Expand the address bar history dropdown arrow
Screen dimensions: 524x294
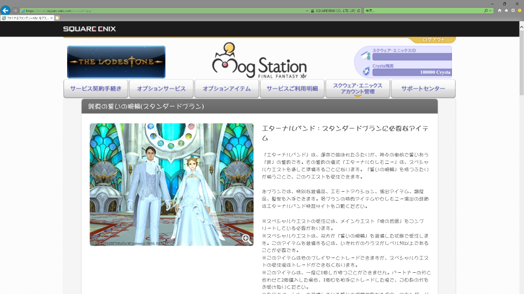point(307,11)
